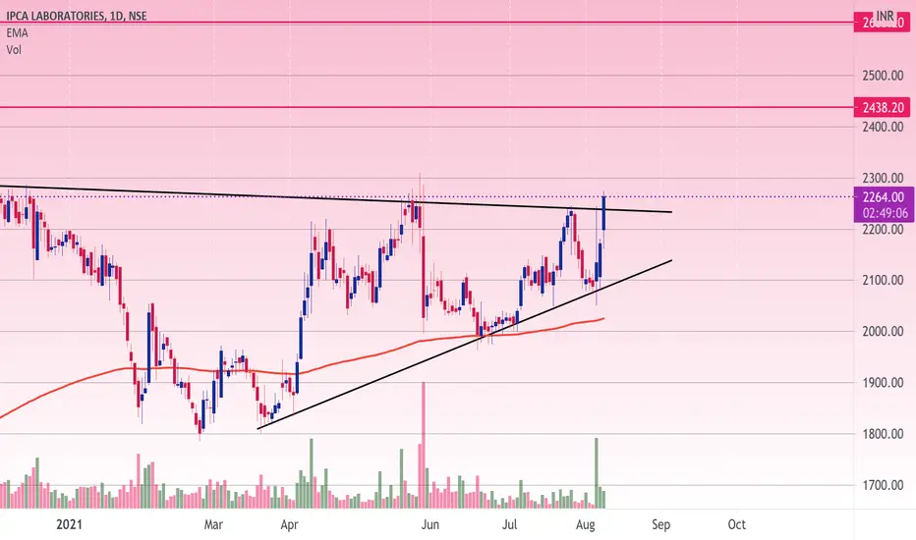Click the Jun label on time axis
916x540 pixels.
point(429,524)
